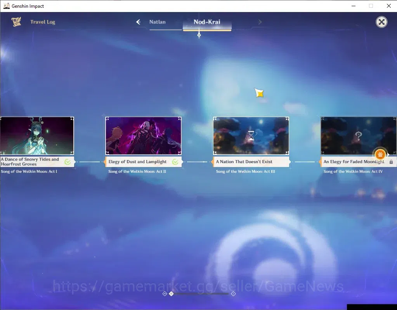Open Elegy of Dust and Lamplight thumbnail
The image size is (397, 310).
[x=143, y=136]
